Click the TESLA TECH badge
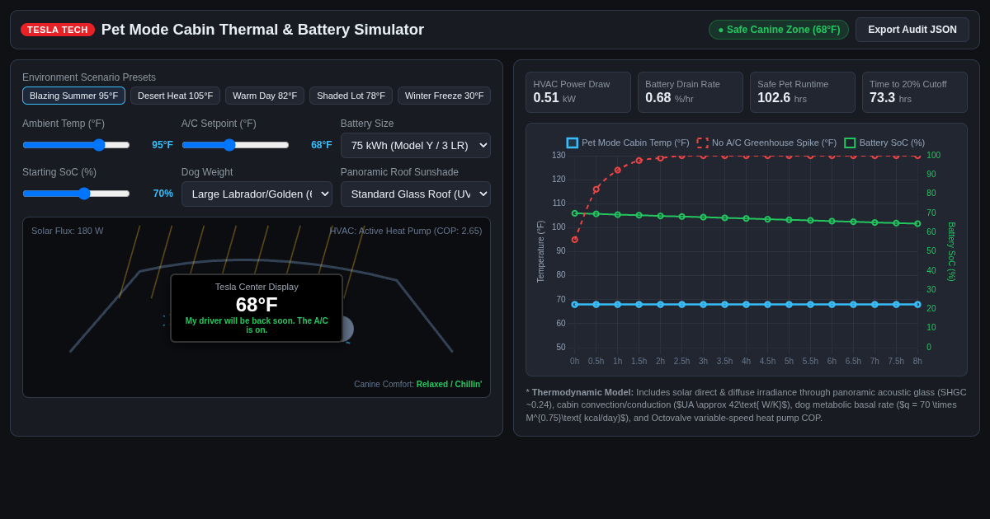This screenshot has height=519, width=990. point(58,30)
